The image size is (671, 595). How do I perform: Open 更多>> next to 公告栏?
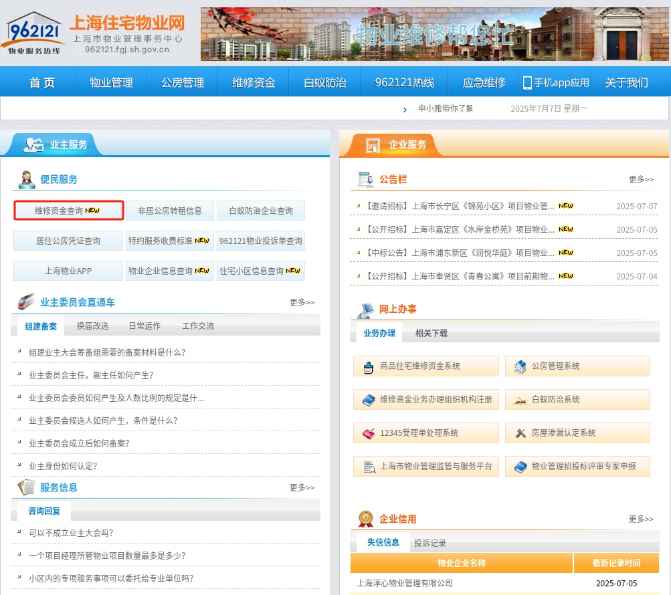click(x=641, y=179)
